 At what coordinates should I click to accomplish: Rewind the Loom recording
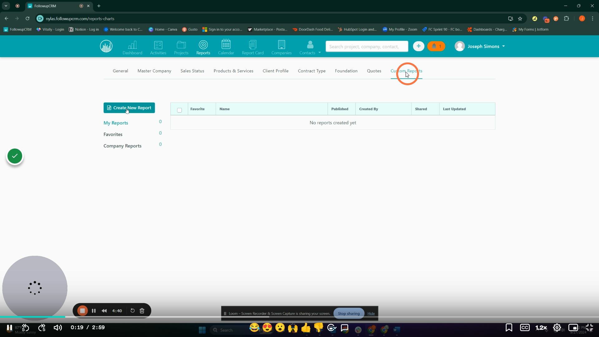(104, 311)
